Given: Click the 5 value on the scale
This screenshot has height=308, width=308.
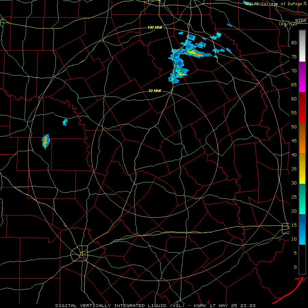Looking at the screenshot, I should (x=295, y=253).
